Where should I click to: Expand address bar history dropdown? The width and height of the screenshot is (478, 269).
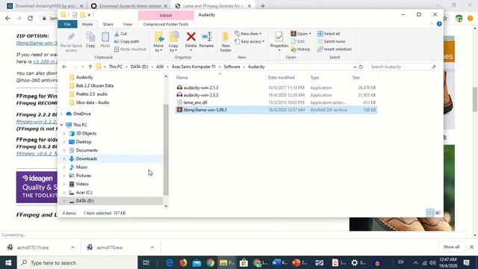(355, 67)
